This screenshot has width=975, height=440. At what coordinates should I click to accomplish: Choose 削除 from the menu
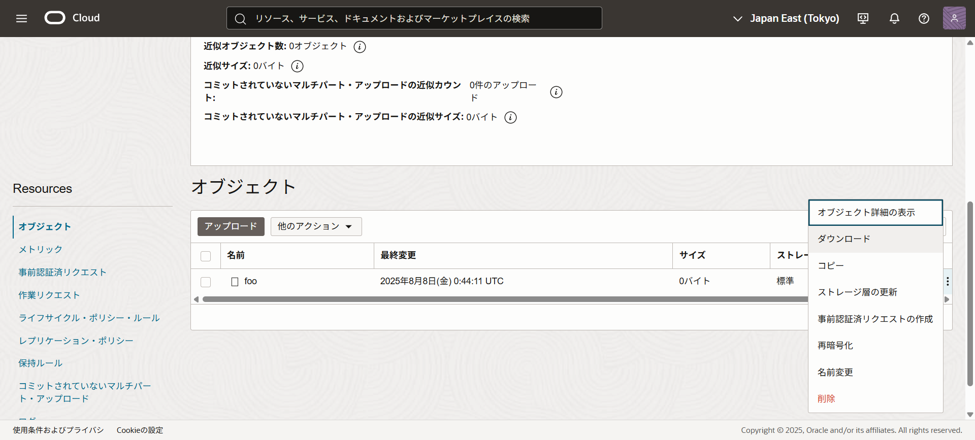pos(875,399)
